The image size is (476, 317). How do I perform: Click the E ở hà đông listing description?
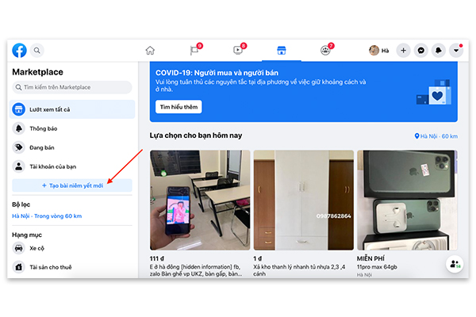click(196, 270)
